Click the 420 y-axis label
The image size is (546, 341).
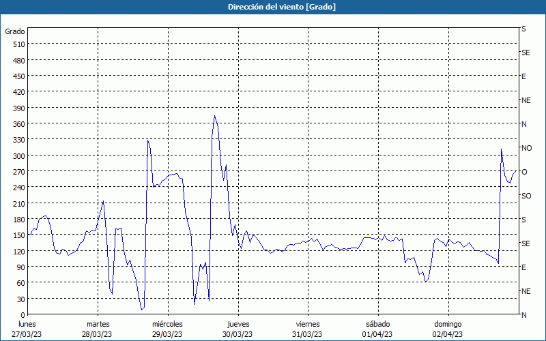19,93
